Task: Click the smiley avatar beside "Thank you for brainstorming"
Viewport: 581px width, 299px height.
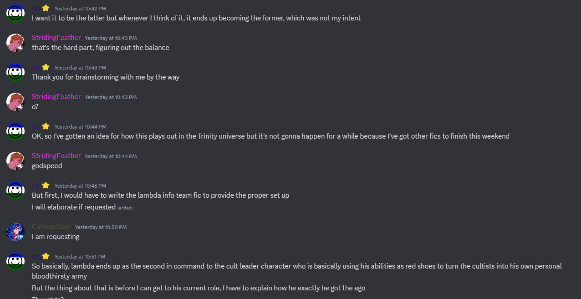Action: pos(15,72)
